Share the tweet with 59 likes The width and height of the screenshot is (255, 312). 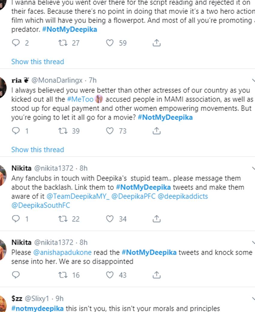click(x=156, y=43)
